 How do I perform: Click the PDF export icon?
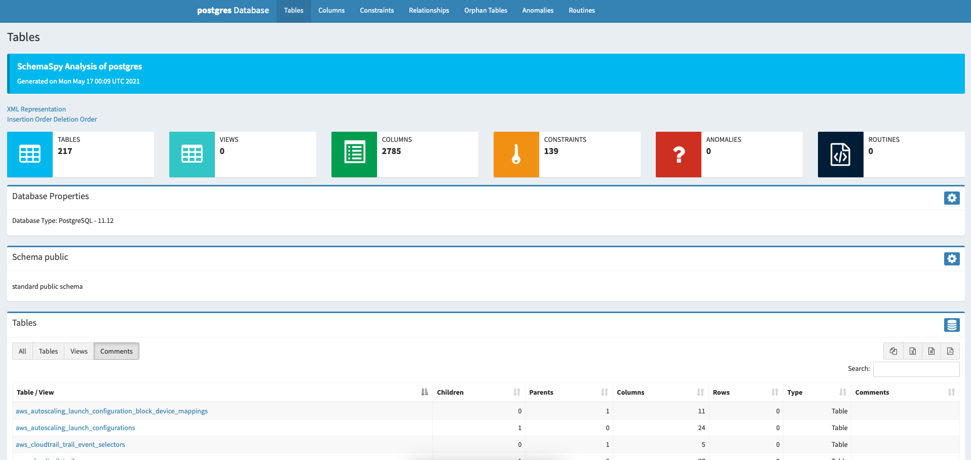(950, 351)
